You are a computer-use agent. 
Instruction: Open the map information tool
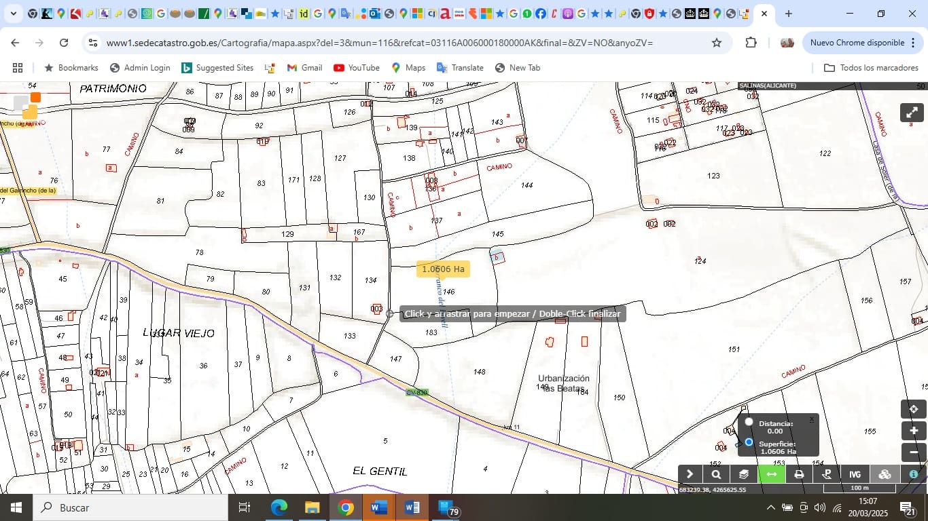pos(912,474)
